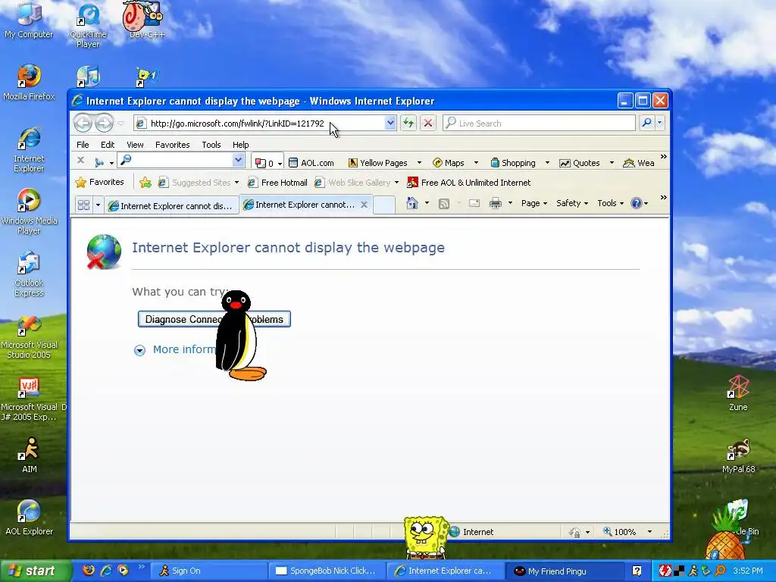Click the Yellow Pages toolbar button

[x=378, y=163]
